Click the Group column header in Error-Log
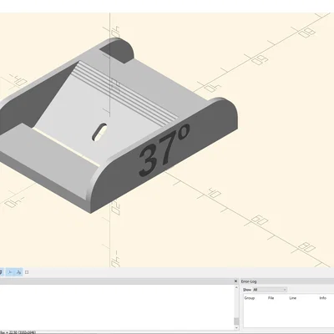The image size is (334, 334). coord(250,298)
